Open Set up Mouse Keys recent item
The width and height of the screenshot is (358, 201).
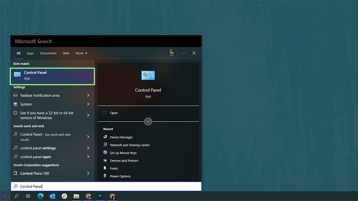123,153
